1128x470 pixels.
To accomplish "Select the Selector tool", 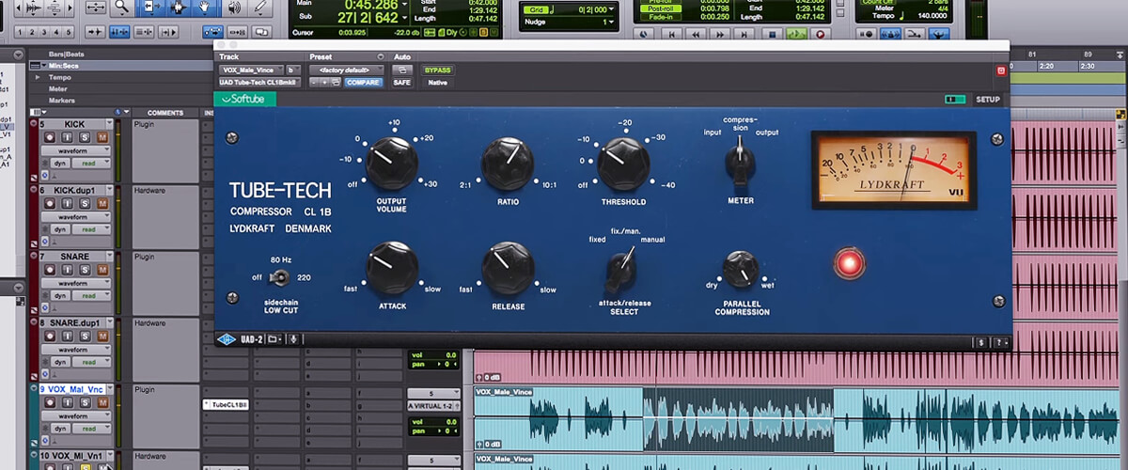I will 180,8.
